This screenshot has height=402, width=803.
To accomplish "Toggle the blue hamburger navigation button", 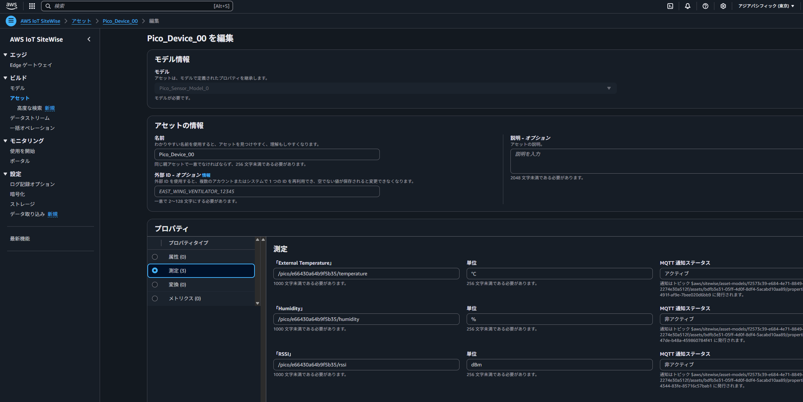I will coord(11,21).
